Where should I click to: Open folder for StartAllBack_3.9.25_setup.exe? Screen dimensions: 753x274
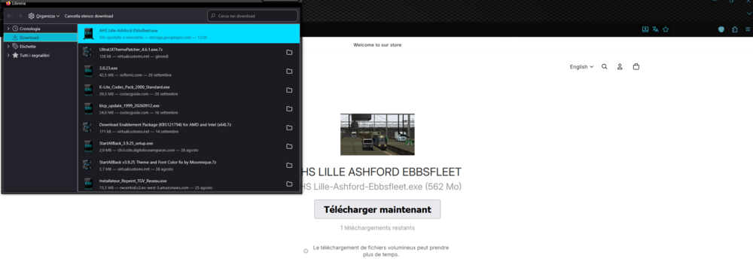tap(289, 146)
